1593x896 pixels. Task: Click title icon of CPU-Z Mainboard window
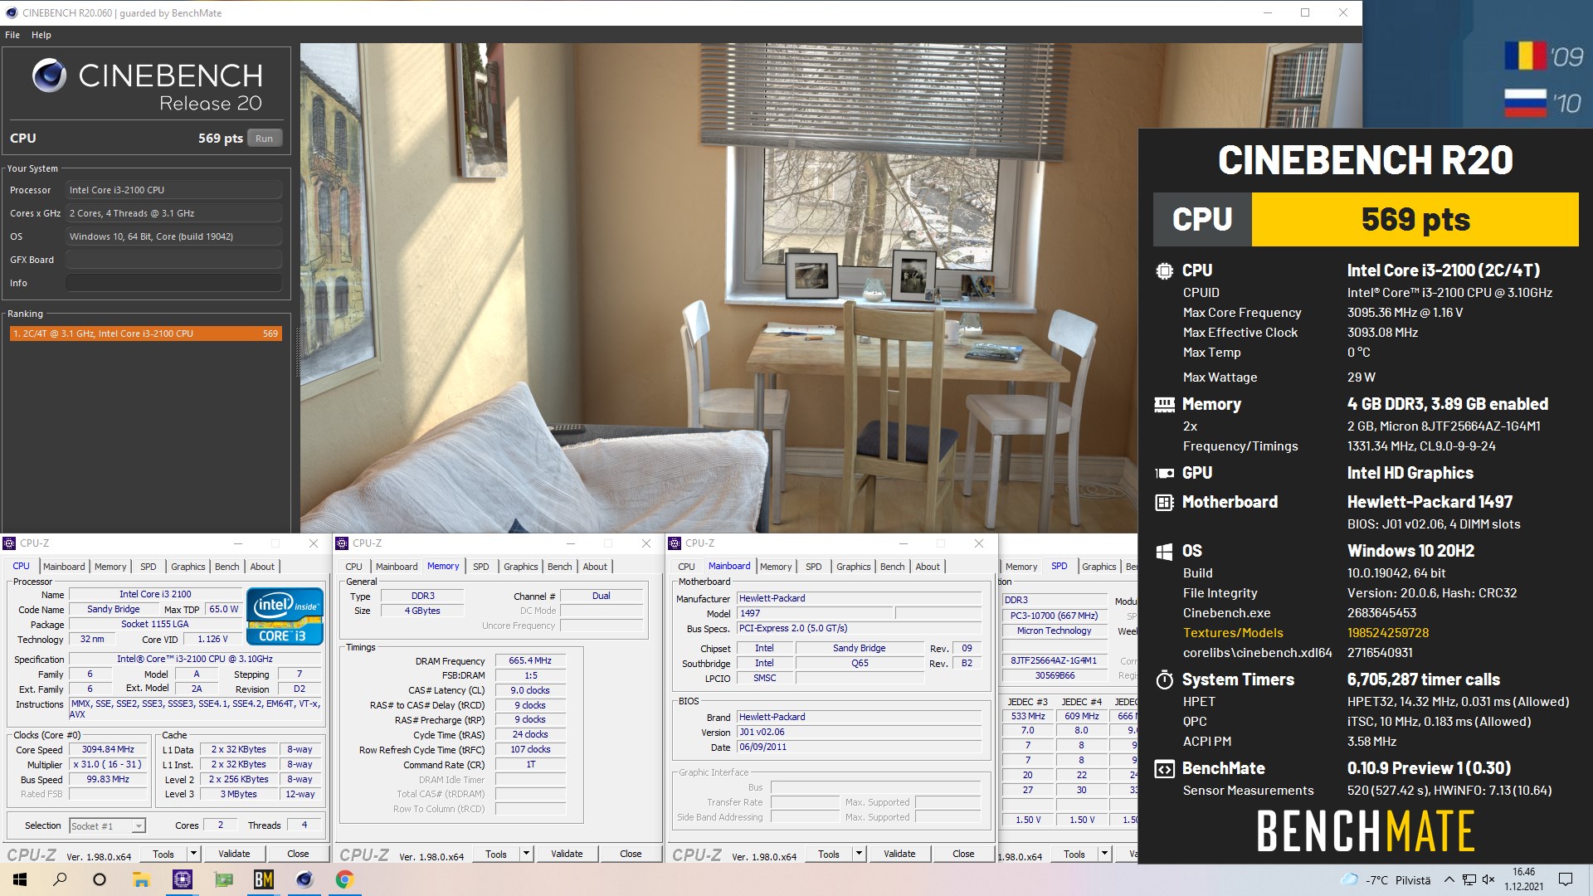tap(674, 543)
